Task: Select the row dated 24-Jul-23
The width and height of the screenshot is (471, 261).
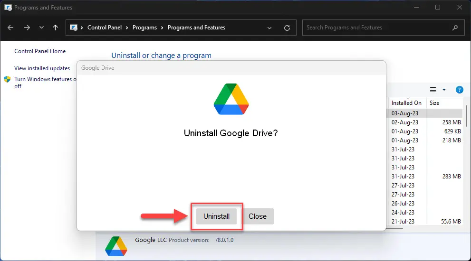Action: (x=424, y=213)
